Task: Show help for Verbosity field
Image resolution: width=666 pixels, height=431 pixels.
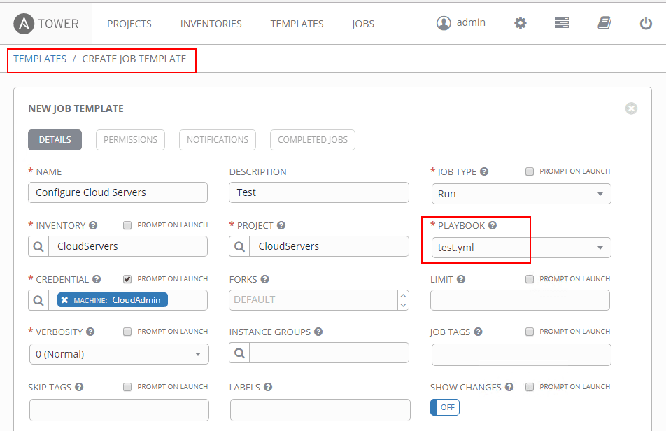Action: pyautogui.click(x=90, y=332)
